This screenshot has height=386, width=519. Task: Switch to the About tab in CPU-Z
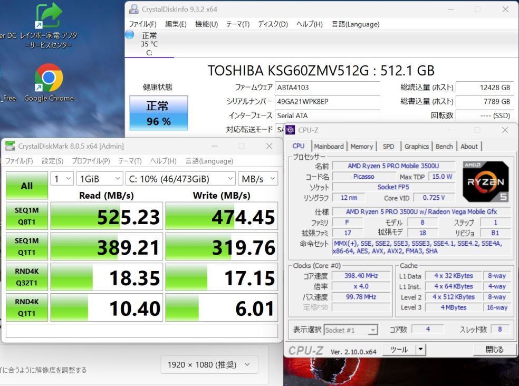[469, 146]
